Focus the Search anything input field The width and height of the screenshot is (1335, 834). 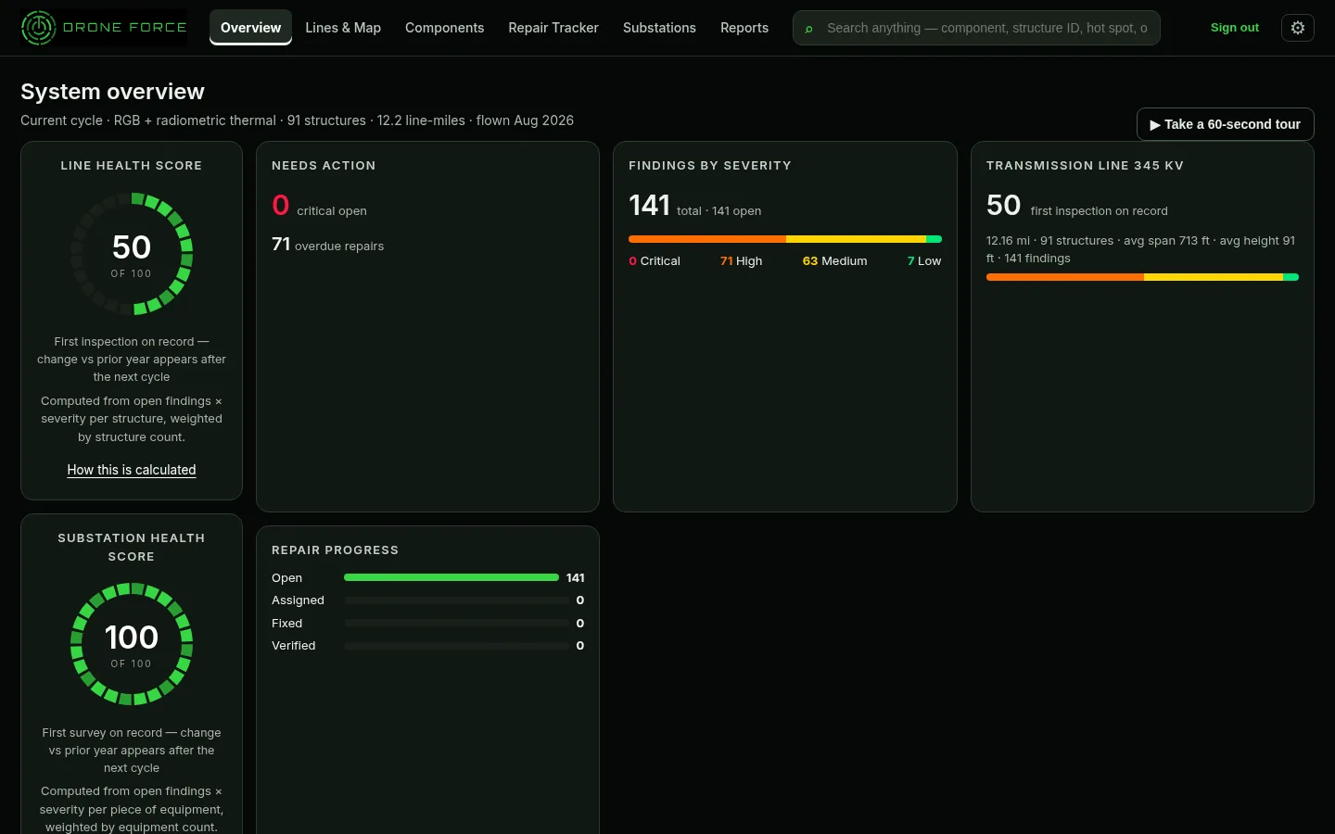click(x=976, y=28)
